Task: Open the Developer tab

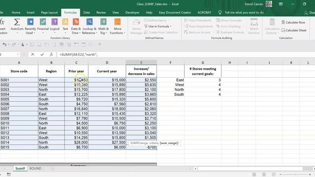Action: coord(132,12)
